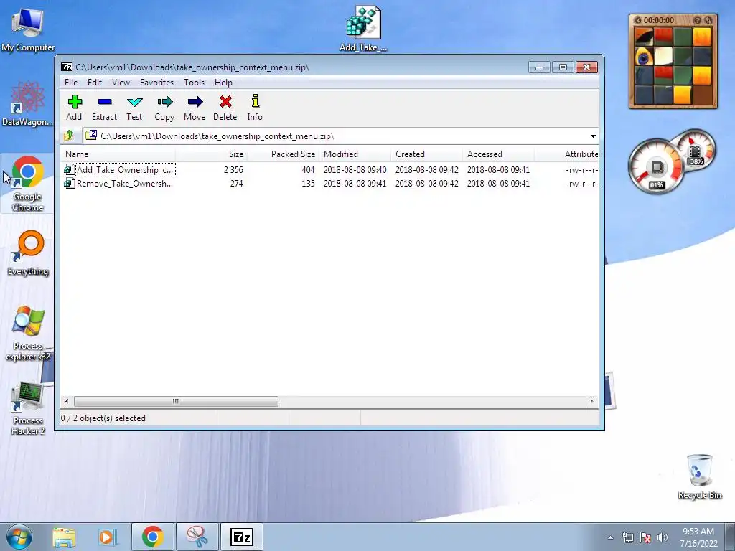The width and height of the screenshot is (735, 551).
Task: Open the Info toolbar icon
Action: (255, 108)
